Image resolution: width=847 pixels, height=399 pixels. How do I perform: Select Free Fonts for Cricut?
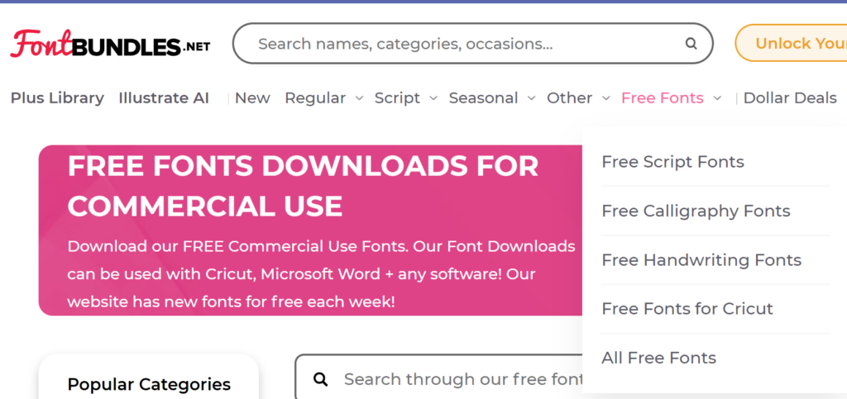pos(687,309)
